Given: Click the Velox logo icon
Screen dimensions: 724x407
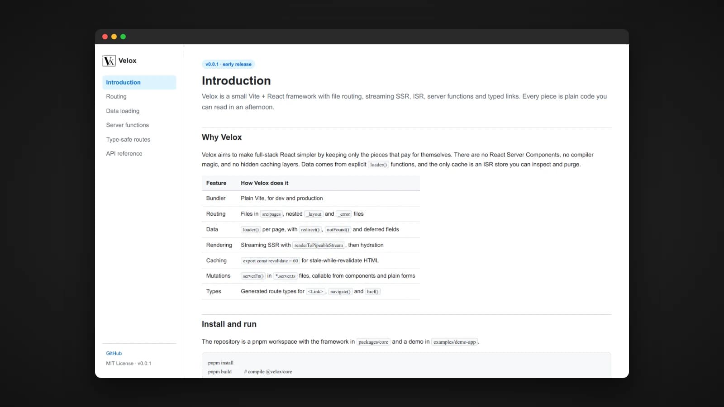Looking at the screenshot, I should pos(109,61).
